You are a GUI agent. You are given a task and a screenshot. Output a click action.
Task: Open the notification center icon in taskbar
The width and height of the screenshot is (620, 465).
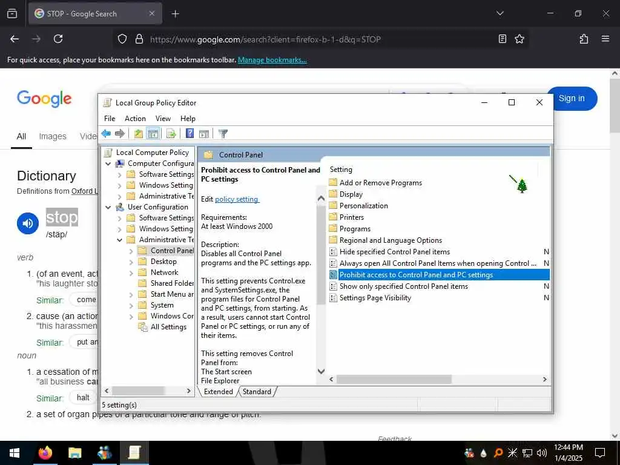point(600,453)
